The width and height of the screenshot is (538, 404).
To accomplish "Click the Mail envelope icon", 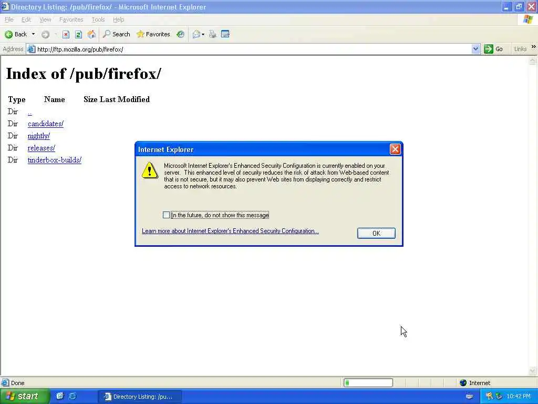I will coord(196,34).
